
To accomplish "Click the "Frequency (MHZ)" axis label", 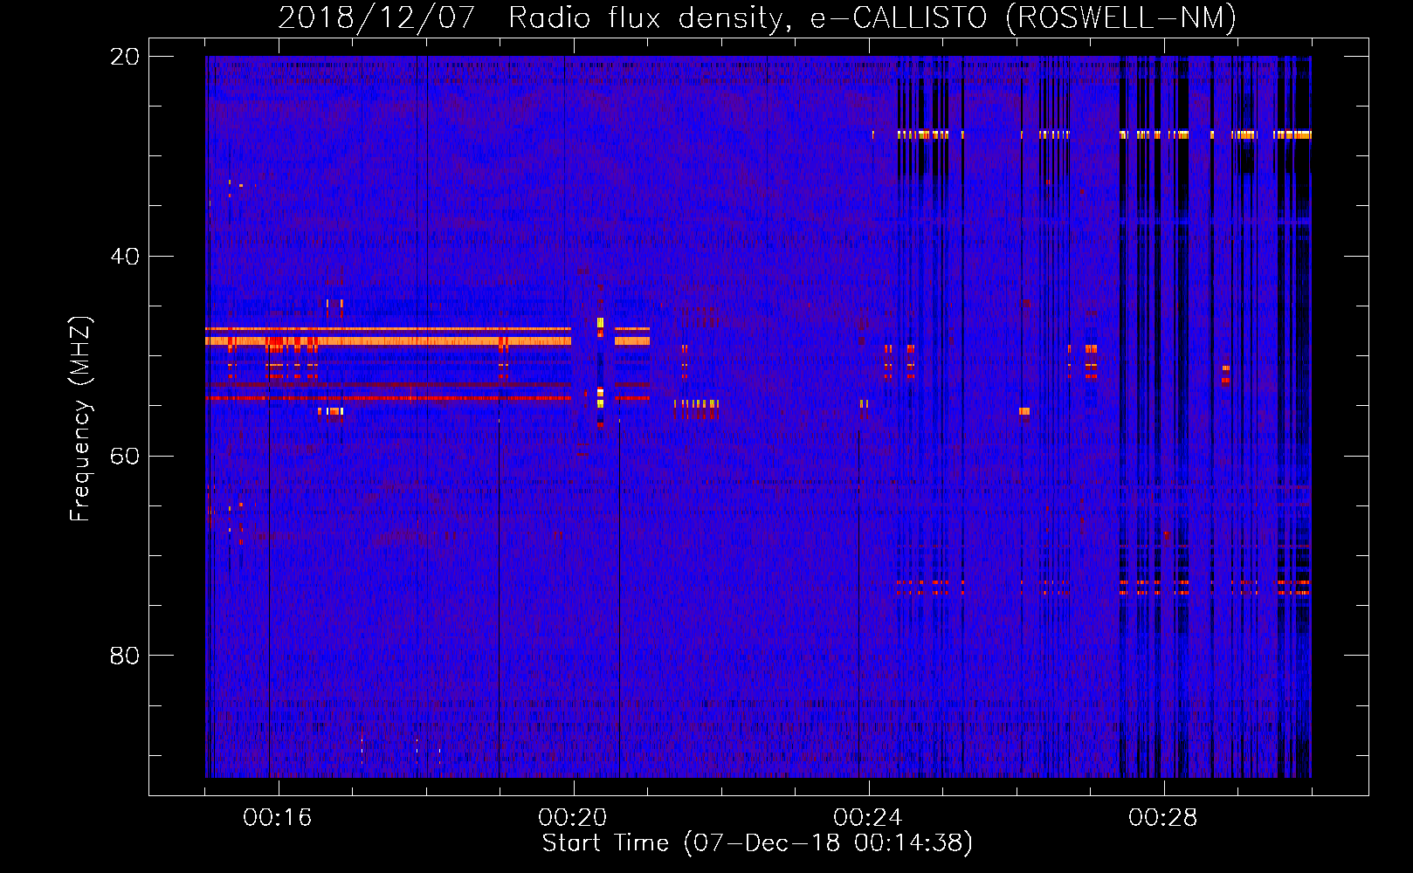I will point(80,419).
